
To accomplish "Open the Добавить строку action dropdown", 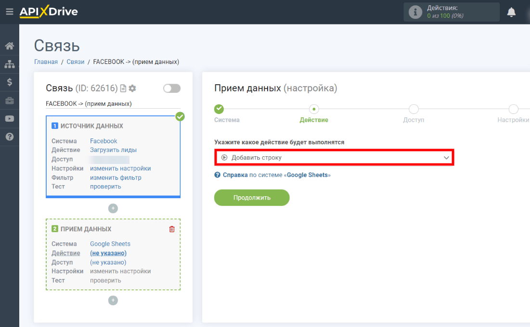I will [334, 157].
